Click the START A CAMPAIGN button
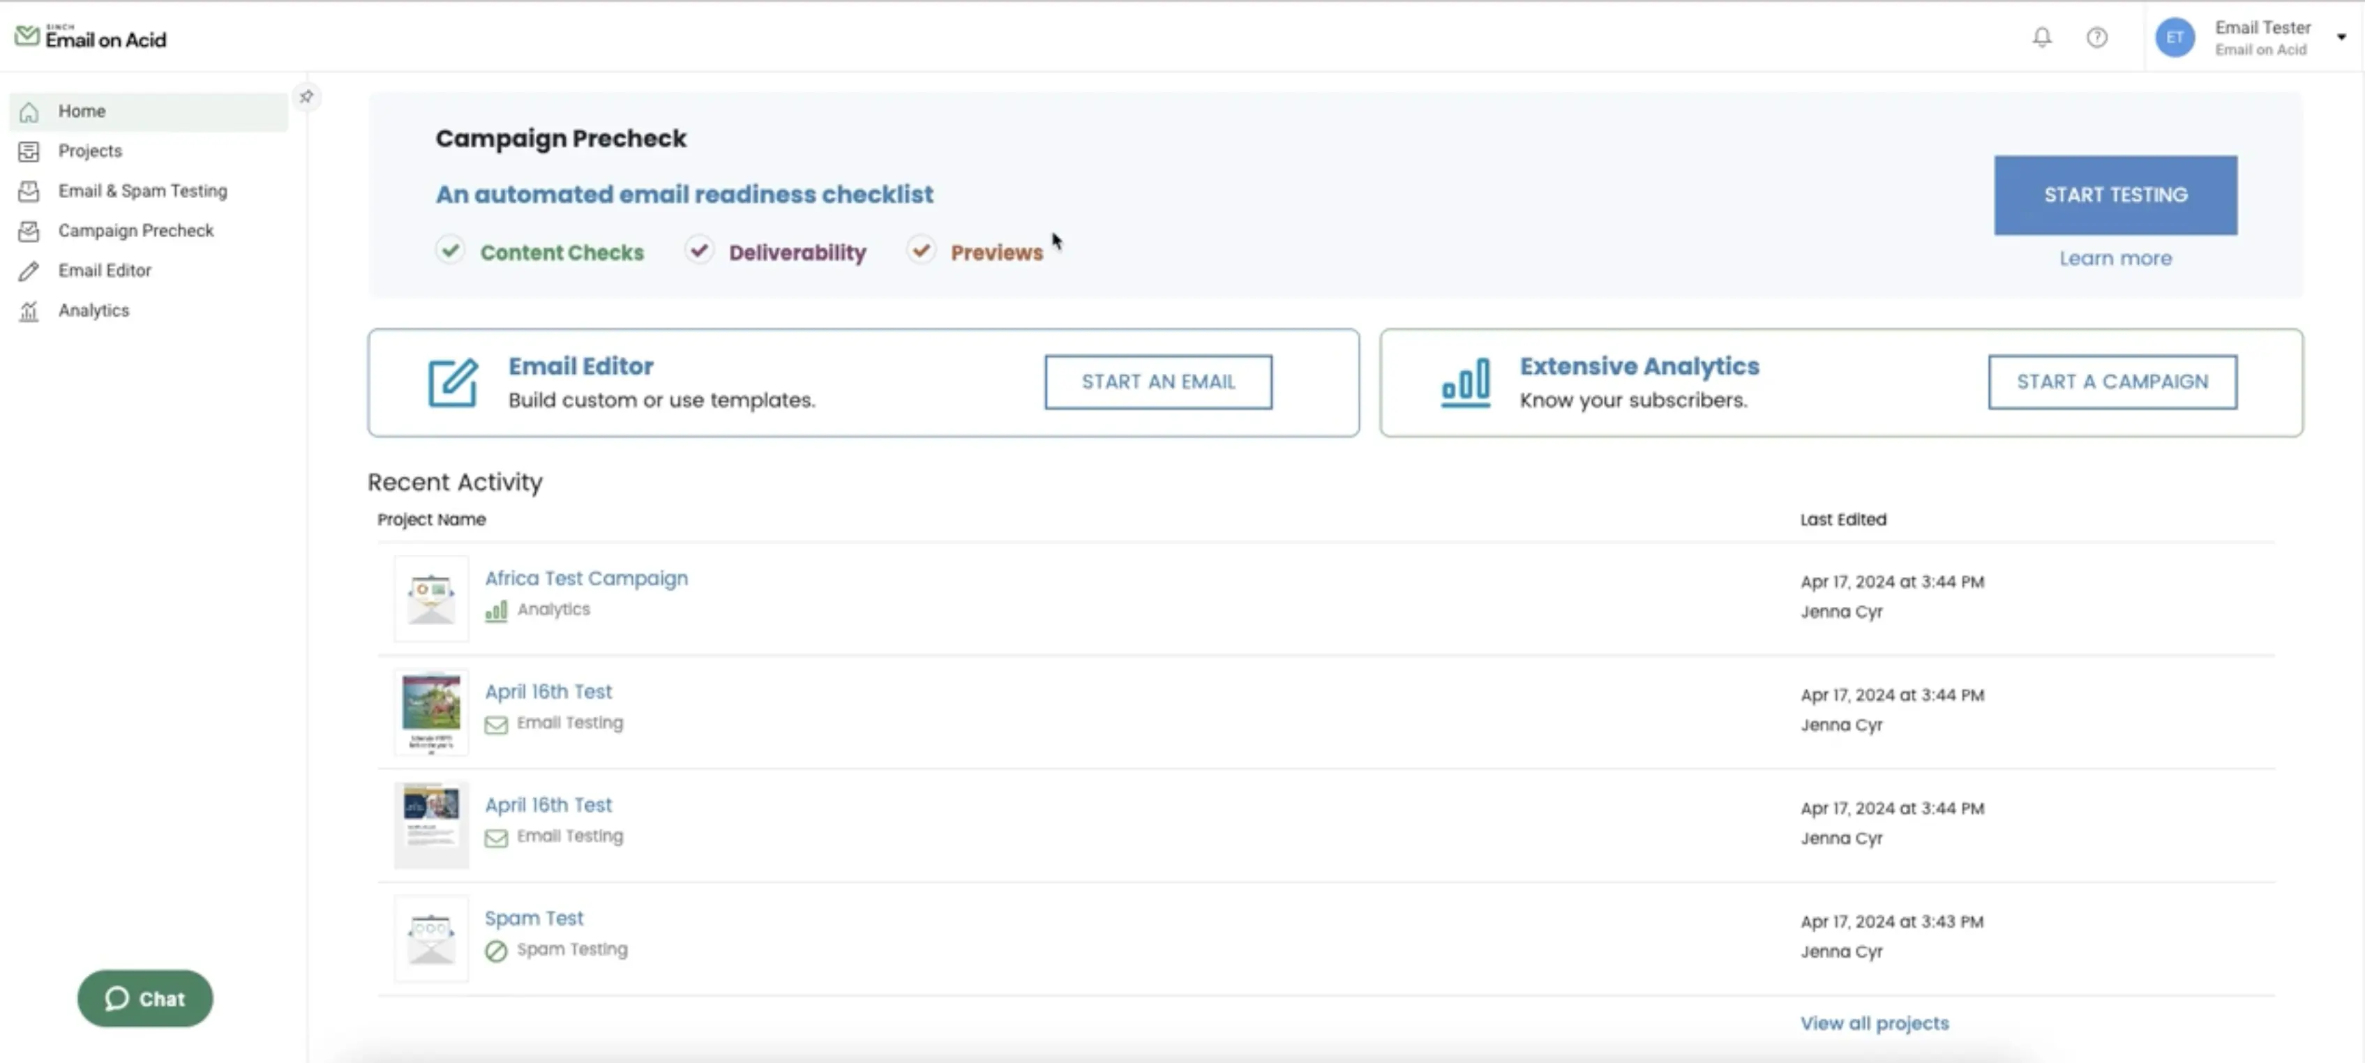2365x1063 pixels. pyautogui.click(x=2112, y=382)
